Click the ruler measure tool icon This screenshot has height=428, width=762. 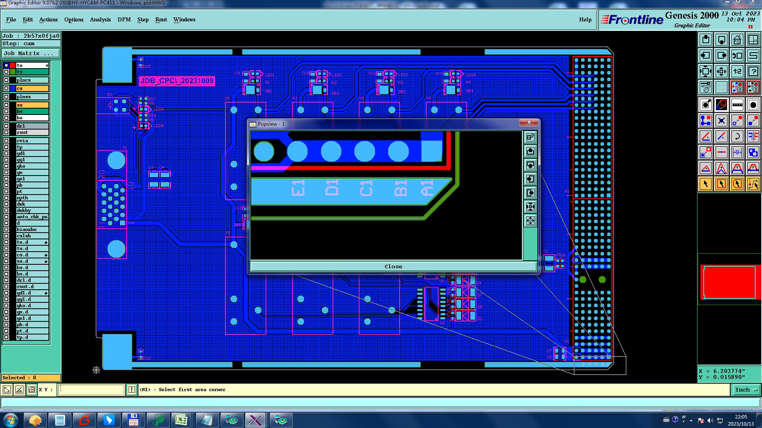pyautogui.click(x=737, y=105)
